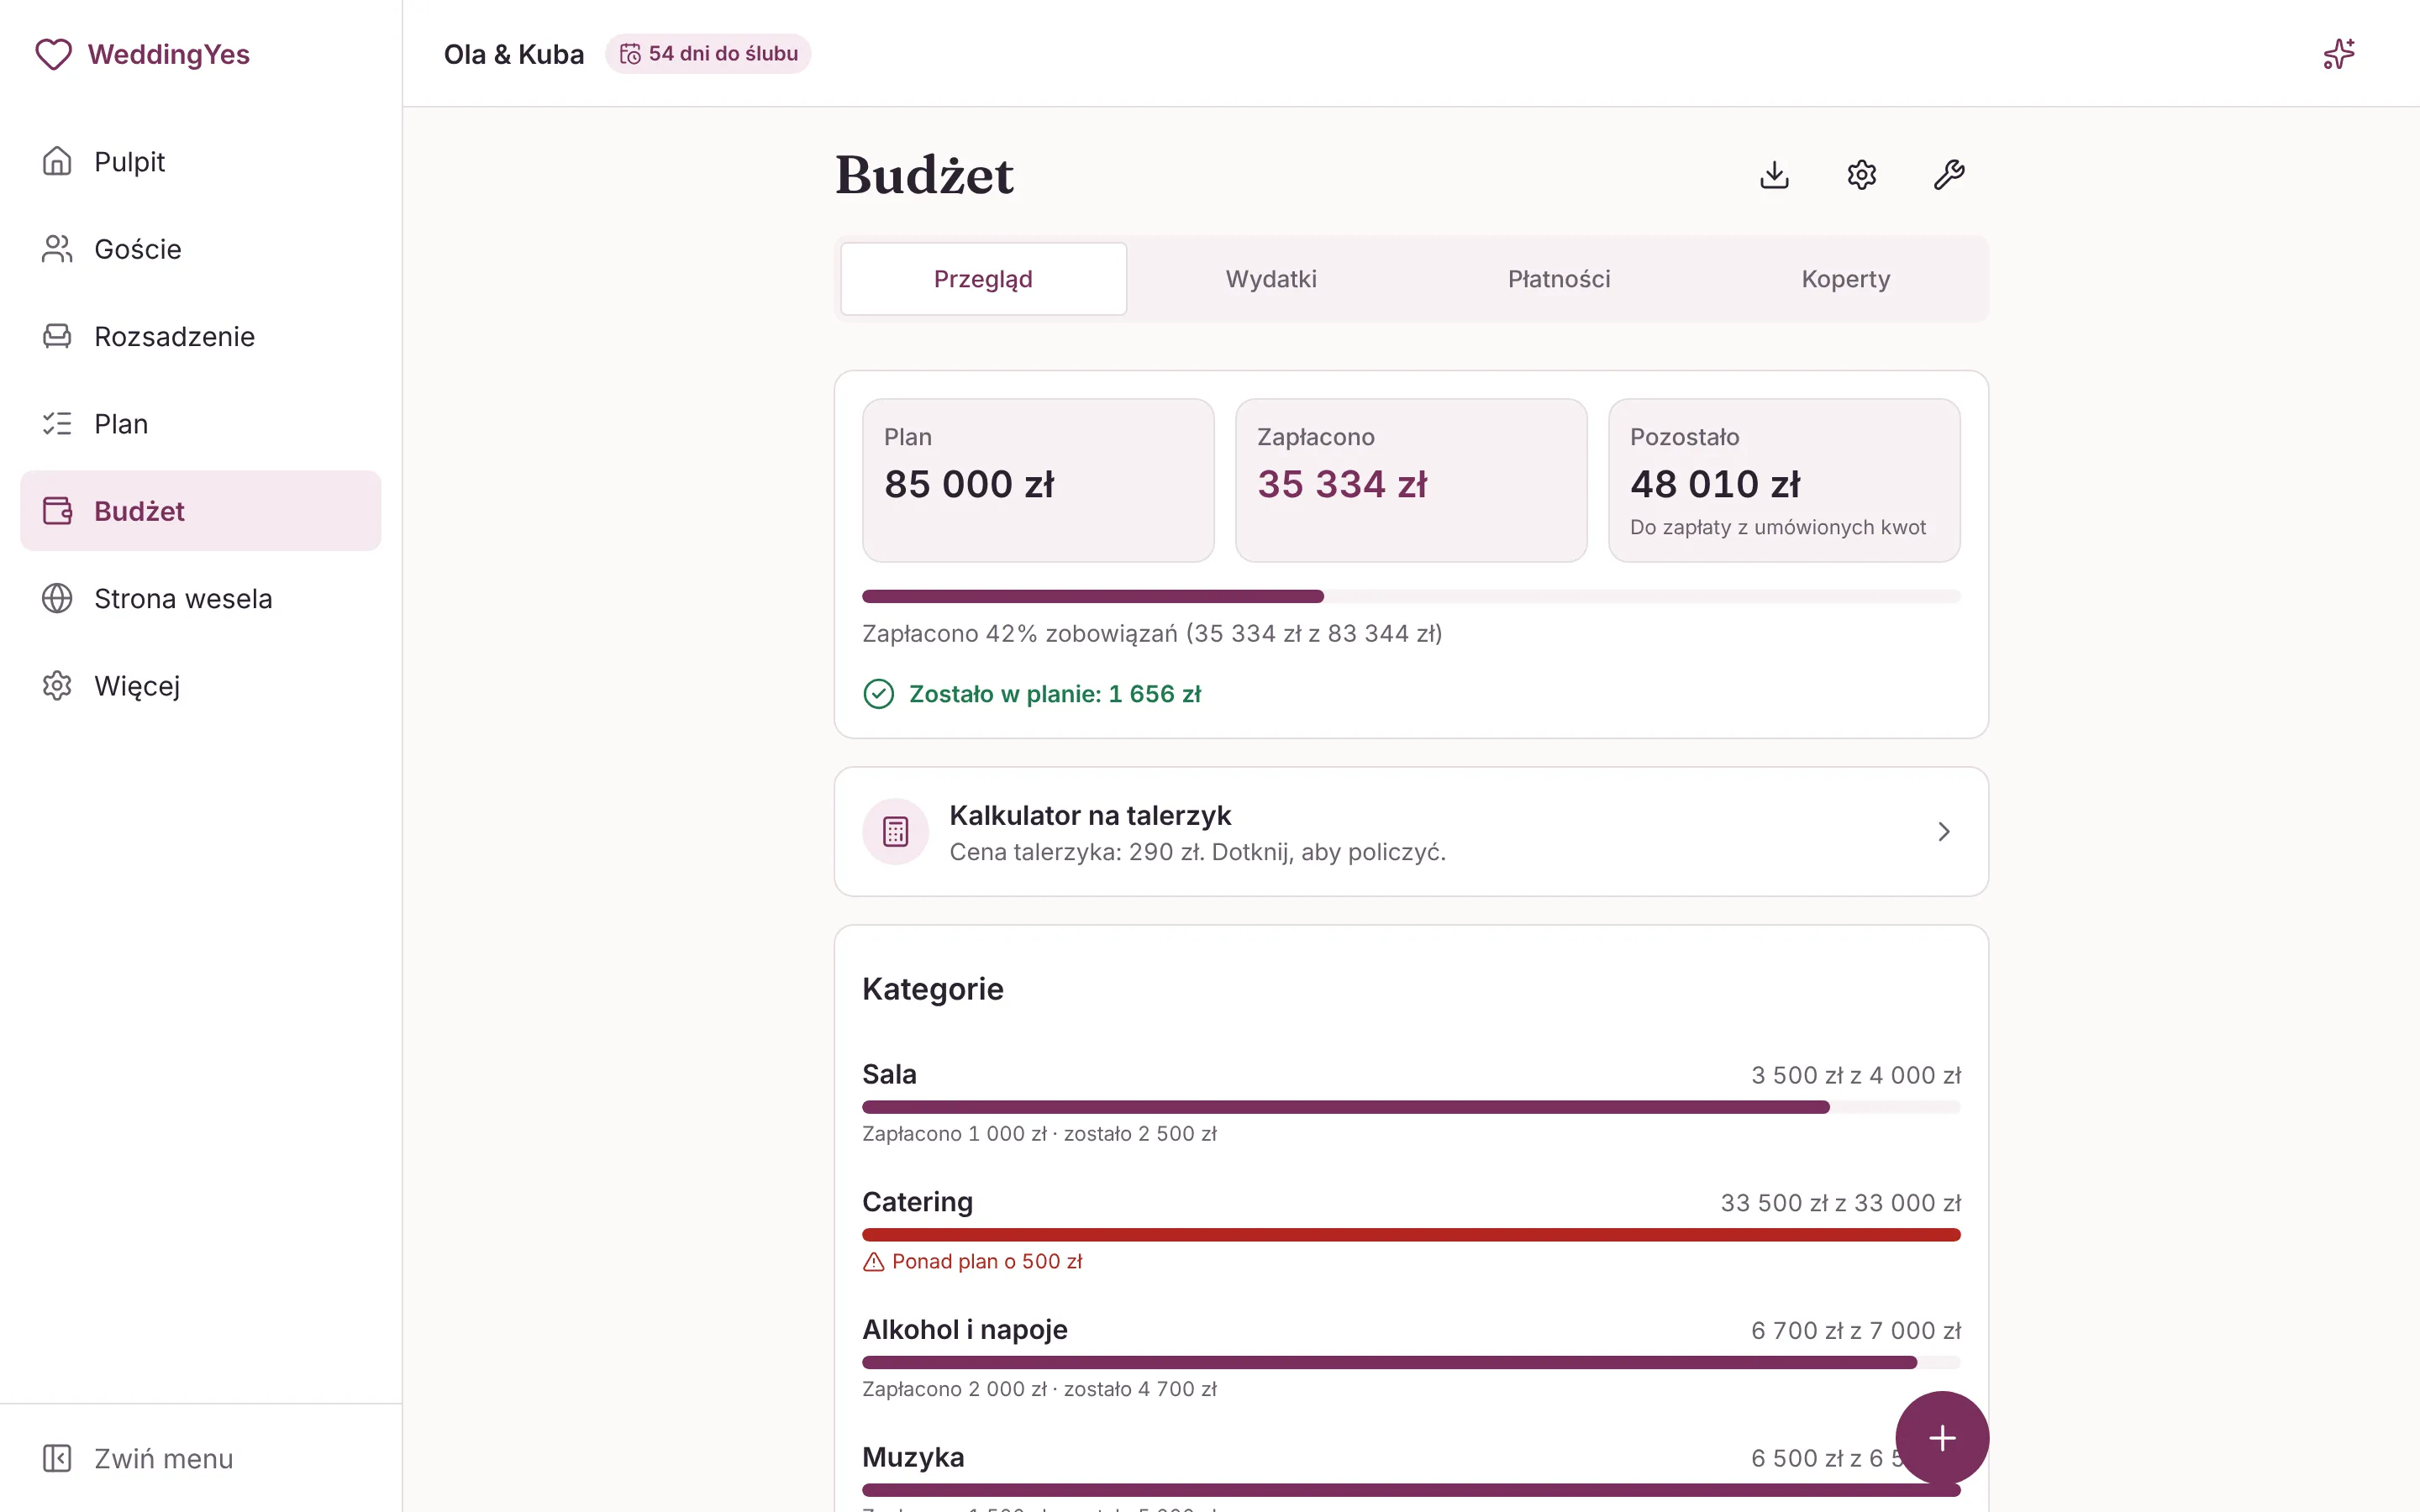Switch to the Wydatki tab
Image resolution: width=2420 pixels, height=1512 pixels.
[1271, 279]
